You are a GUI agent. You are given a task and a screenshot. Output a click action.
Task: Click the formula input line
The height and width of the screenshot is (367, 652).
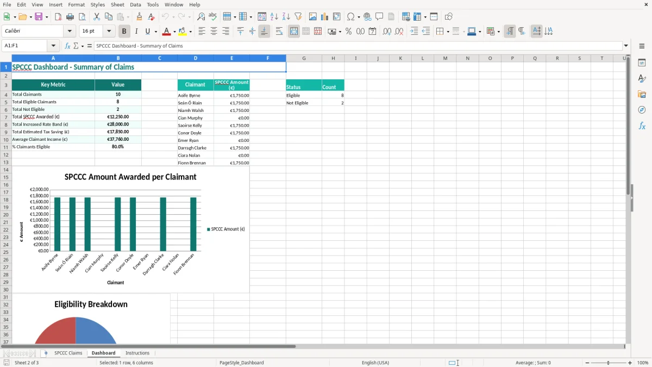(358, 46)
